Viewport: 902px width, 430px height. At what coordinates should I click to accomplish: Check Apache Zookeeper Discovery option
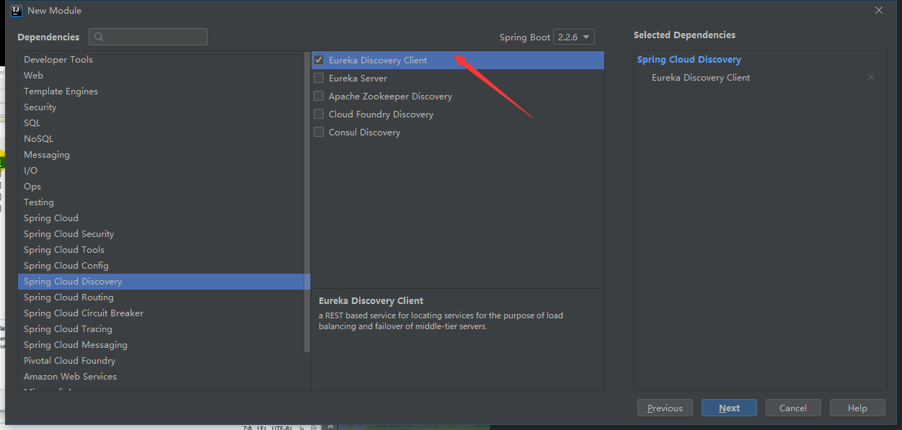(319, 97)
